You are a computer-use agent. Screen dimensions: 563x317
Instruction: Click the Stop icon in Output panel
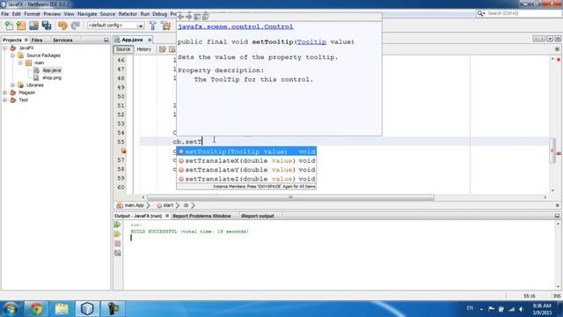pyautogui.click(x=117, y=244)
